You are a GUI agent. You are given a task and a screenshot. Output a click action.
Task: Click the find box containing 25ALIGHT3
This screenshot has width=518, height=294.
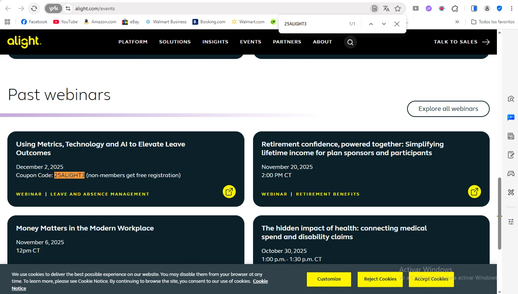[314, 24]
